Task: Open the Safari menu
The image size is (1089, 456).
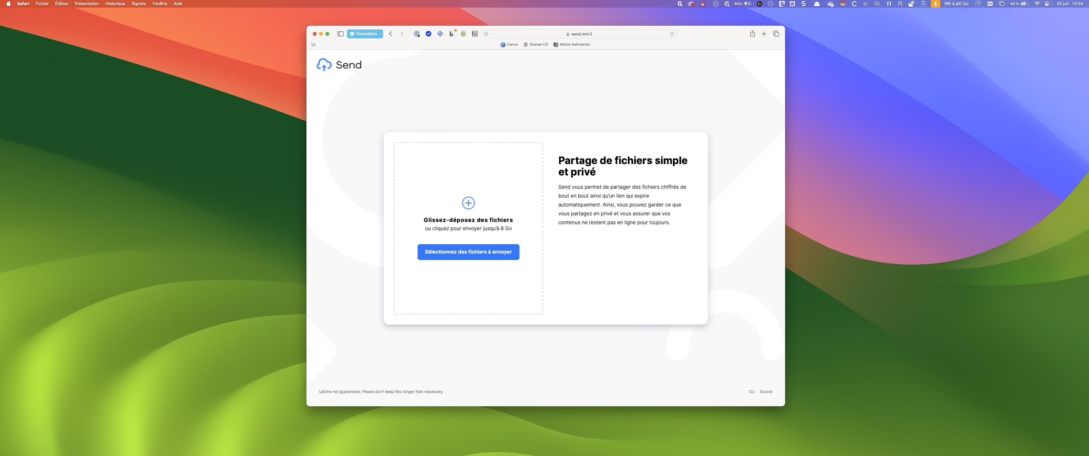Action: click(23, 4)
